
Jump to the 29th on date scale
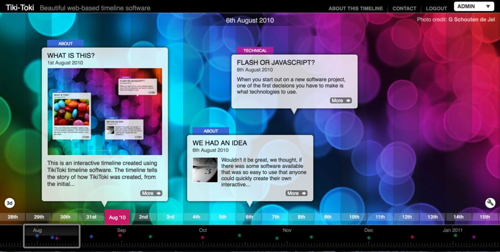point(39,217)
